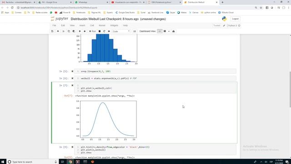291x164 pixels.
Task: Open the Windows notification center icon
Action: point(287,162)
